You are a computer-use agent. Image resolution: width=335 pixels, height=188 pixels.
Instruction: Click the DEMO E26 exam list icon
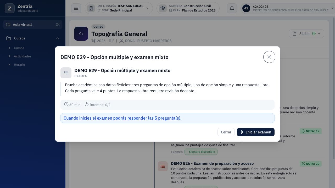pos(163,166)
